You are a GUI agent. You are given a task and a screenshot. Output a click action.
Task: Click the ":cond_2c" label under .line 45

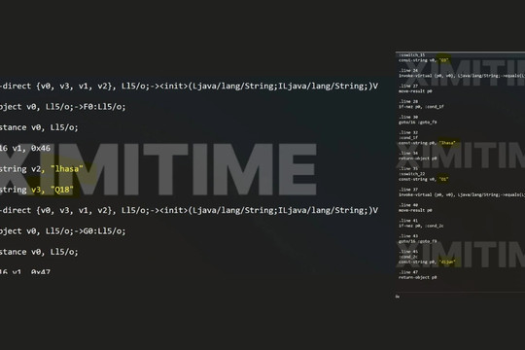click(408, 257)
